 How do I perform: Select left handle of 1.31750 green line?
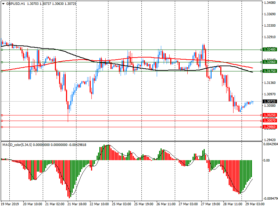(x=2, y=71)
